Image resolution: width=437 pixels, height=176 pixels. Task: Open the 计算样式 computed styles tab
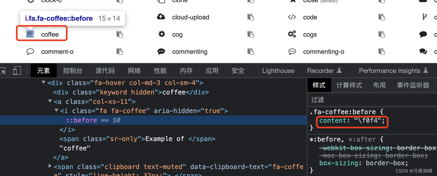pyautogui.click(x=349, y=85)
